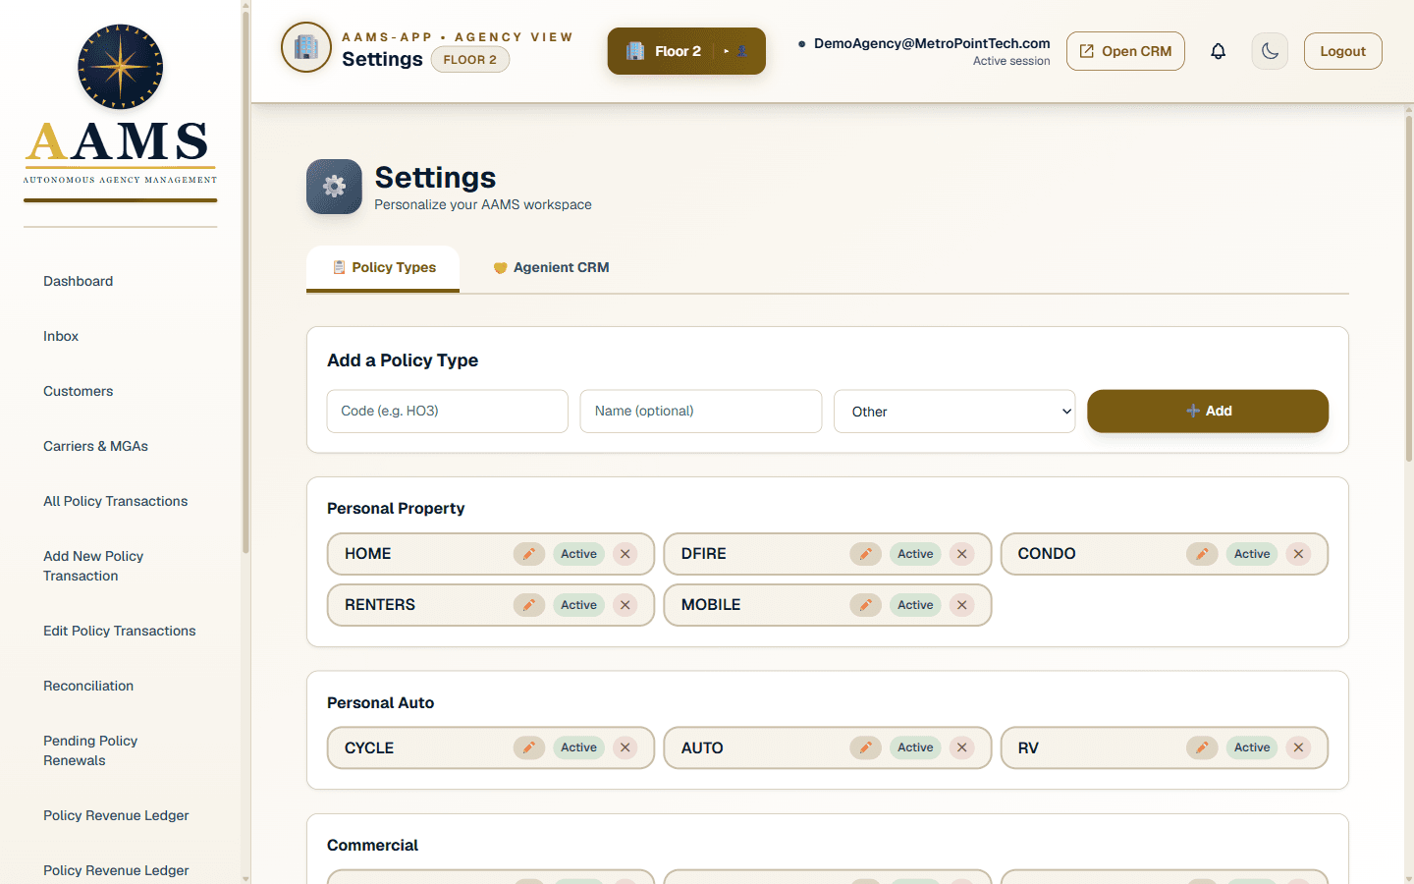Click the Logout button
Viewport: 1414px width, 884px height.
pos(1342,51)
